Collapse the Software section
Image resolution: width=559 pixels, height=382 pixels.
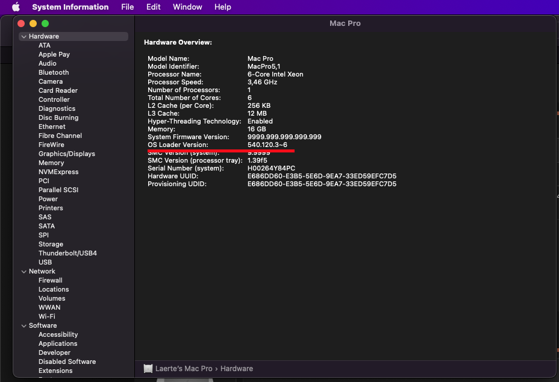(x=24, y=325)
